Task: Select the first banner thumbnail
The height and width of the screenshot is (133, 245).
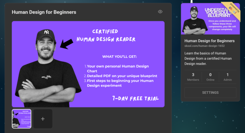Action: 21,119
